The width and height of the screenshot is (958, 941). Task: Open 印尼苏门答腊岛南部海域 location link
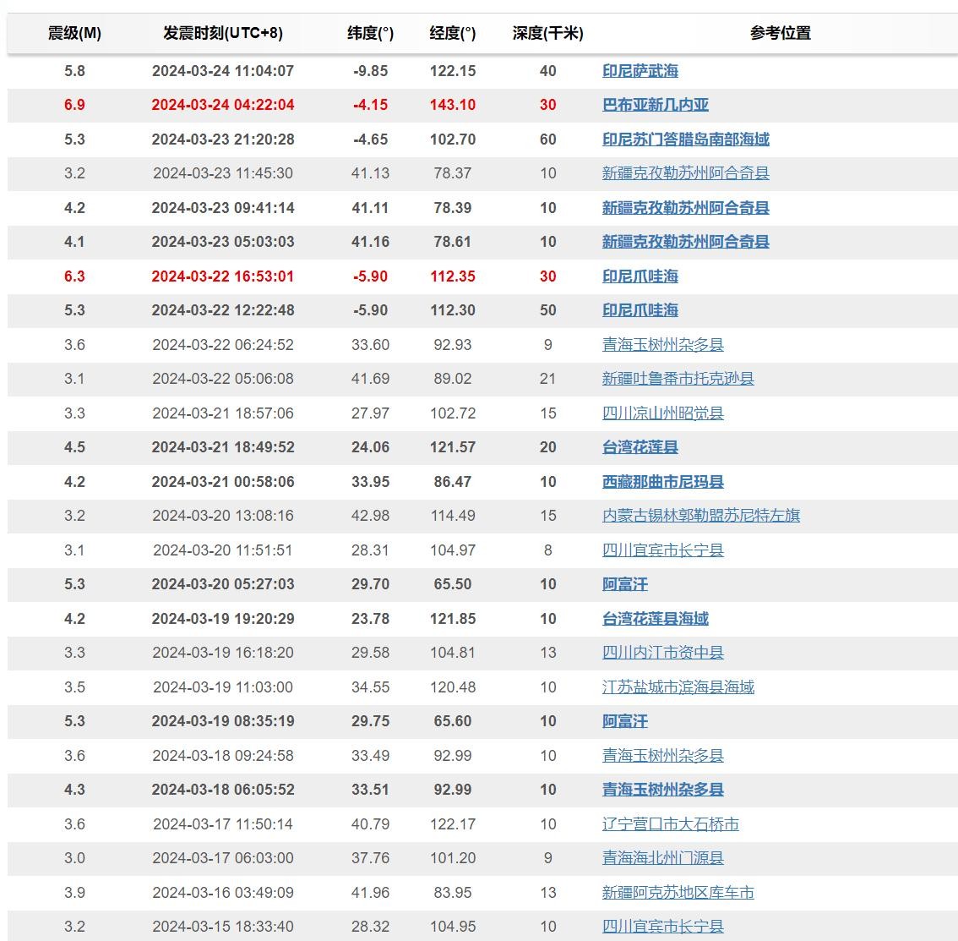(685, 140)
